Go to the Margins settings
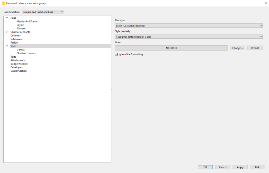 point(21,29)
